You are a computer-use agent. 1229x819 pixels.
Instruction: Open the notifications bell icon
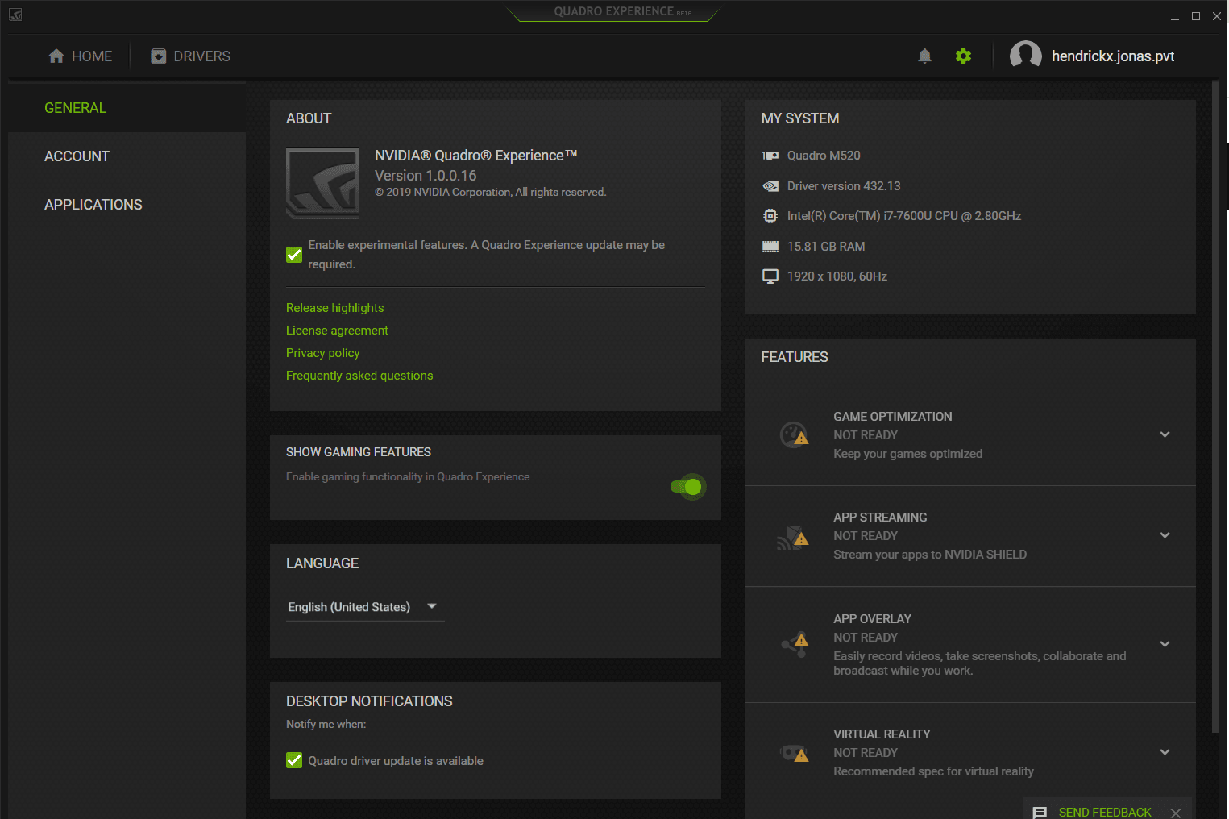tap(924, 56)
